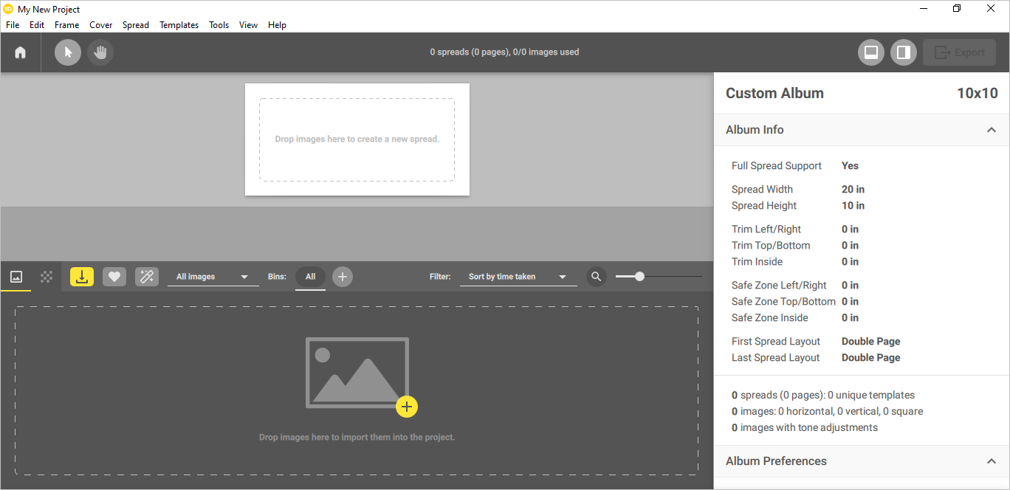Open the image tray view icon
Viewport: 1010px width, 490px height.
point(16,276)
